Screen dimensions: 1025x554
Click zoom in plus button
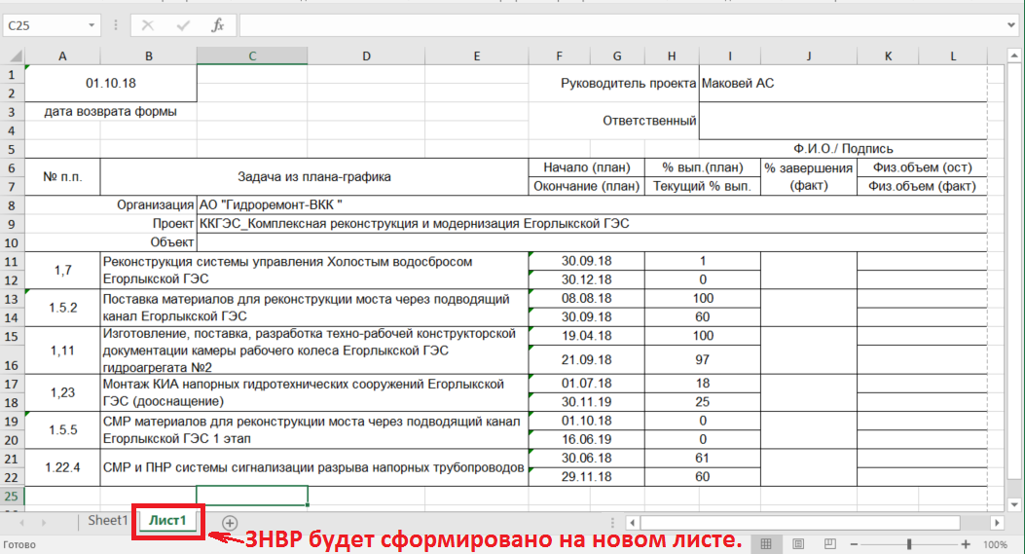[965, 544]
